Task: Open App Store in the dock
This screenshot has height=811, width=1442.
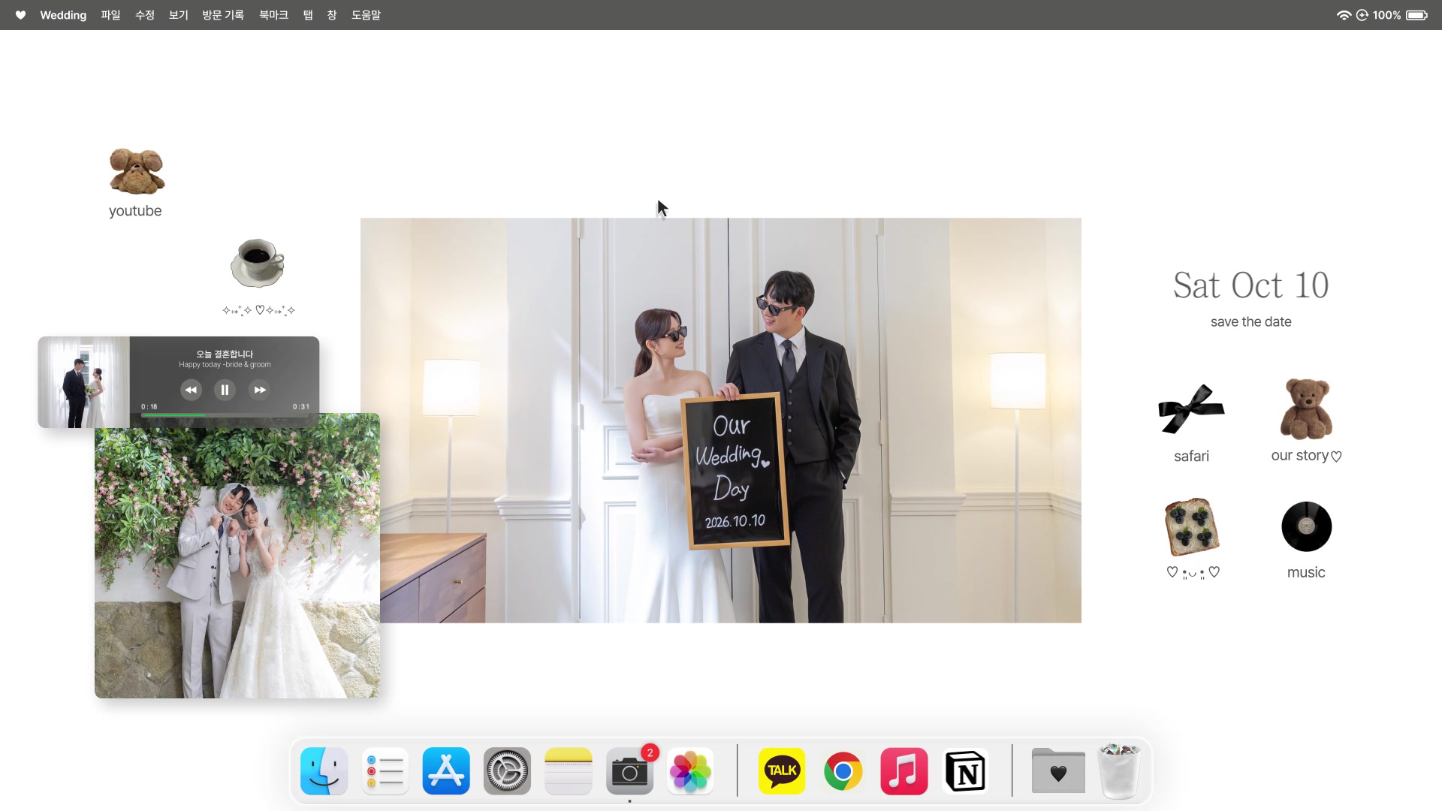Action: pos(446,771)
